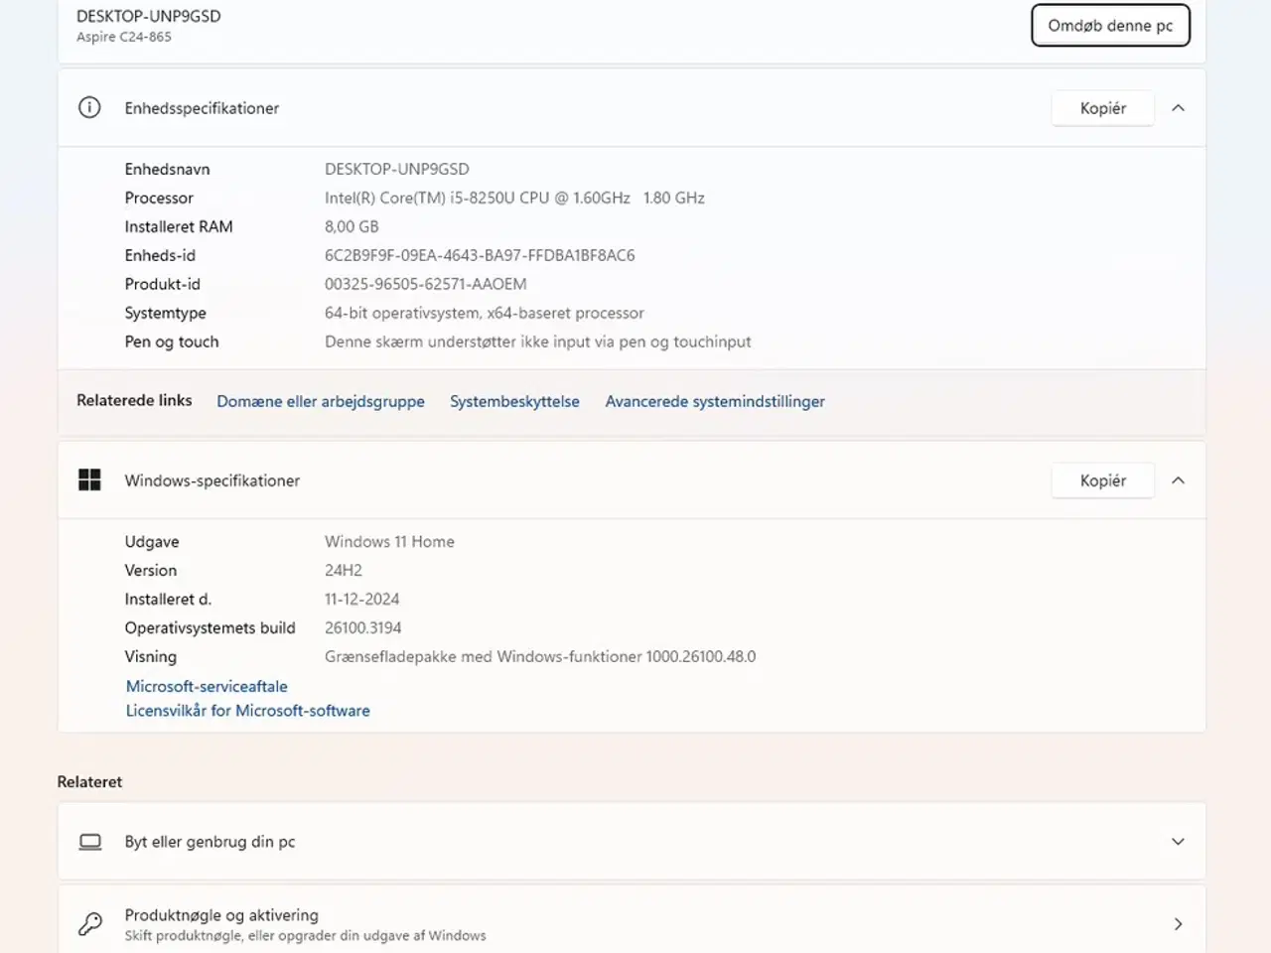Image resolution: width=1271 pixels, height=953 pixels.
Task: Click the DESKTOP-UNP9GSD heading at top
Action: click(x=149, y=16)
